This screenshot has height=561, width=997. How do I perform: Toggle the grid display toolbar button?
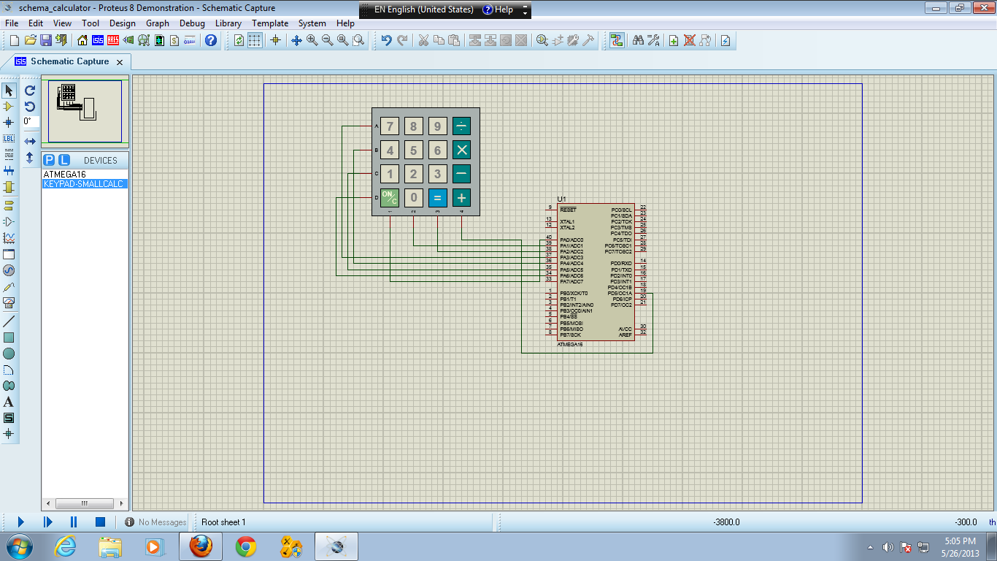(x=254, y=40)
